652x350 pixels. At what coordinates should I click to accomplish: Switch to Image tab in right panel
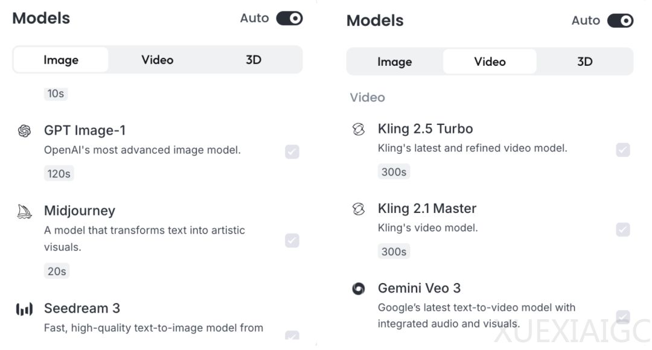click(395, 62)
